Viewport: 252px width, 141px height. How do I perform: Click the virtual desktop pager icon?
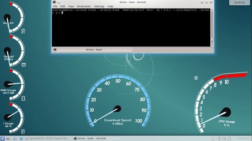(x=8, y=139)
